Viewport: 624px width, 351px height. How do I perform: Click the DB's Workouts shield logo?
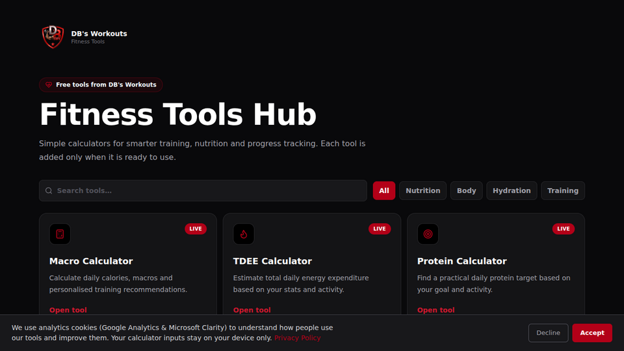(53, 36)
